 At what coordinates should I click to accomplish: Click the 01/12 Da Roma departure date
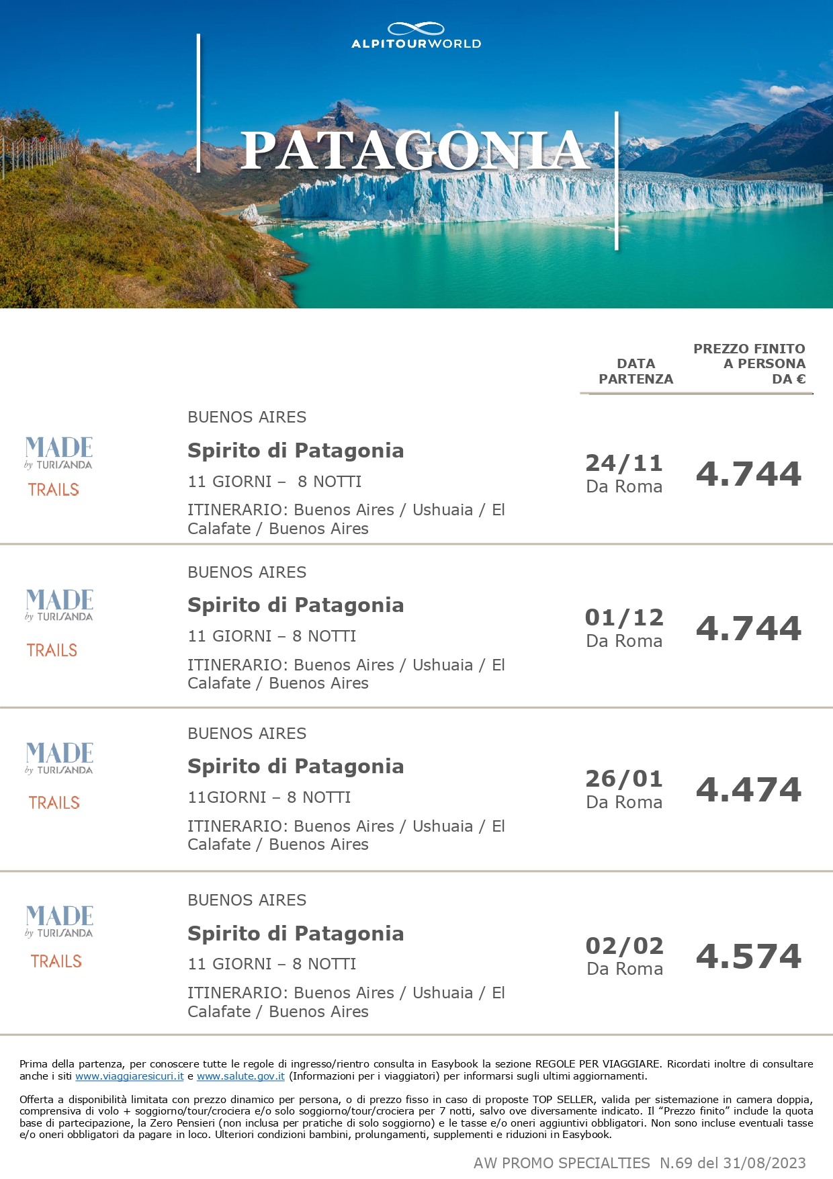tap(624, 628)
